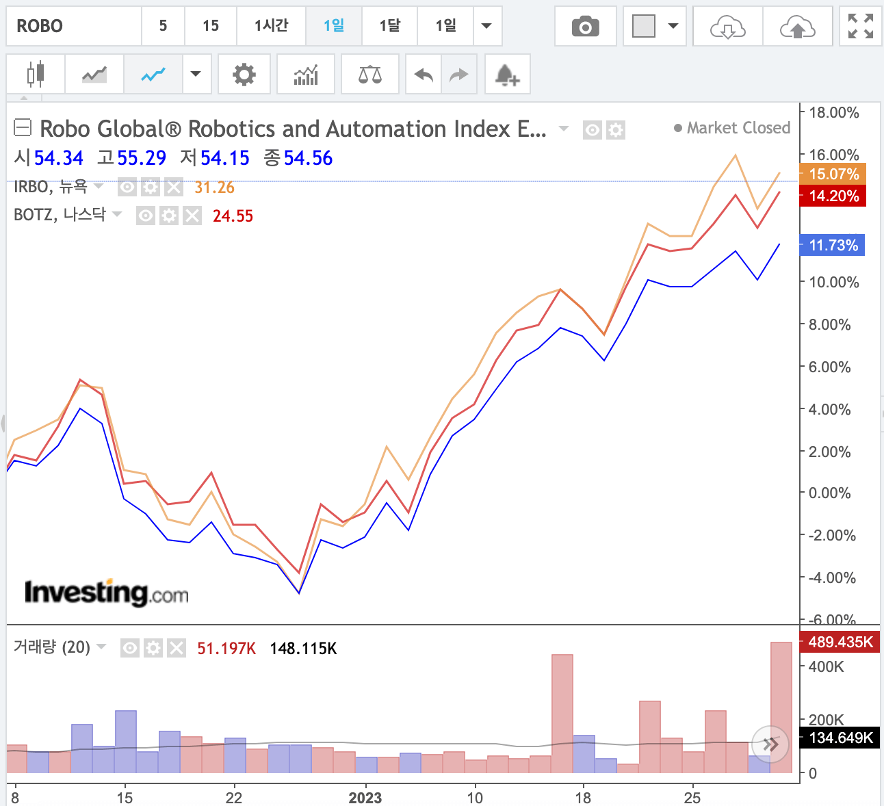884x806 pixels.
Task: Click the high price 55.29
Action: tap(142, 158)
